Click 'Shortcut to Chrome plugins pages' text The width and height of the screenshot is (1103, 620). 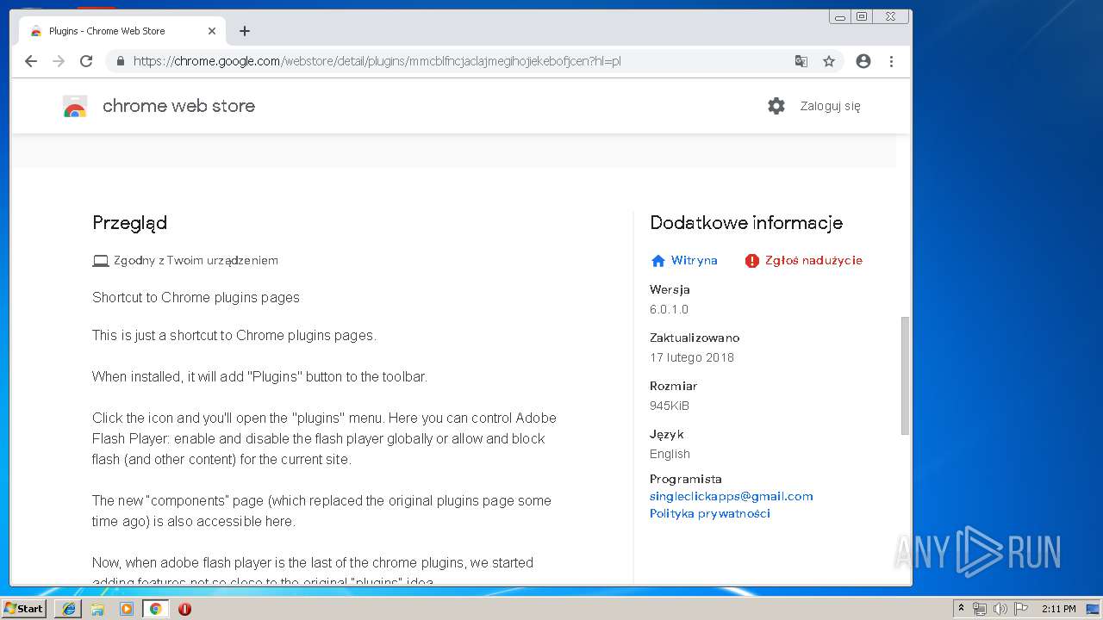196,297
